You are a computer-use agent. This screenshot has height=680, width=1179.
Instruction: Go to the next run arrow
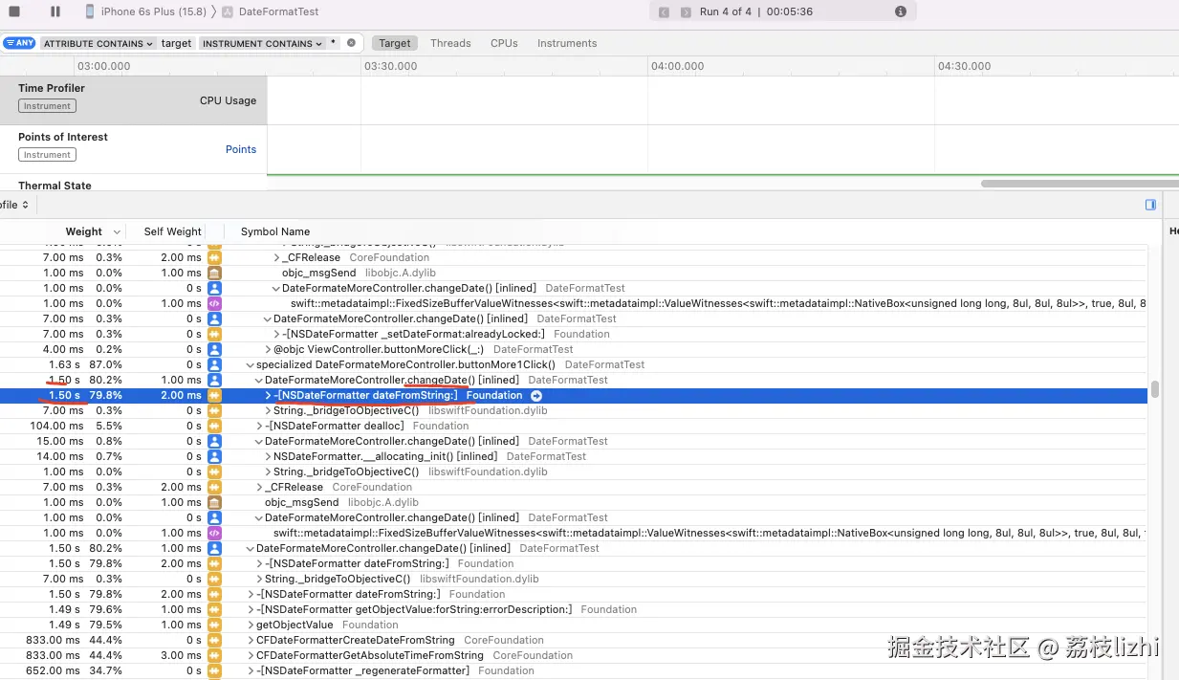point(687,11)
